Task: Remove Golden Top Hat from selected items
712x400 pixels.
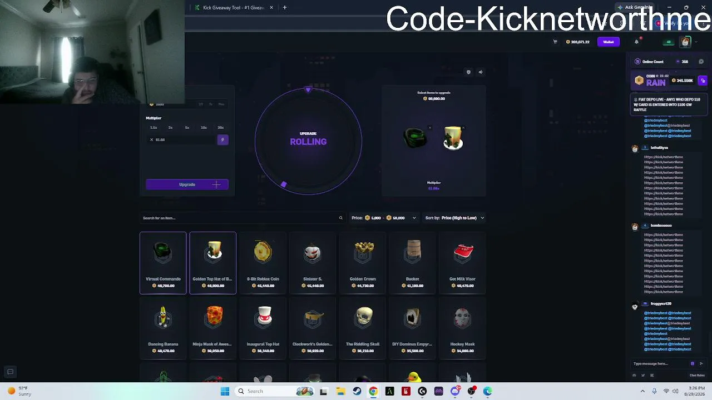Action: (463, 128)
